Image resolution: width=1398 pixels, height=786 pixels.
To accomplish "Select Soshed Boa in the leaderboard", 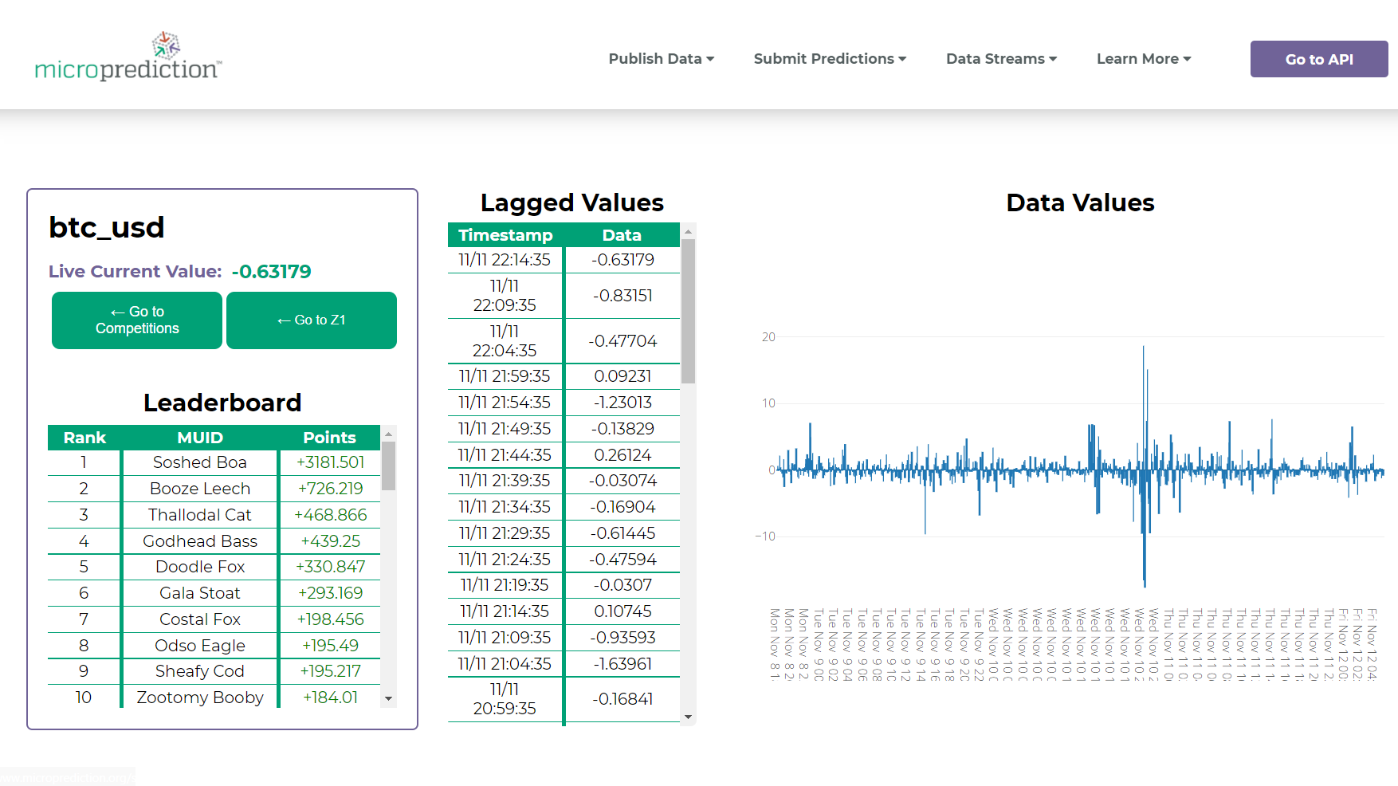I will pyautogui.click(x=200, y=462).
